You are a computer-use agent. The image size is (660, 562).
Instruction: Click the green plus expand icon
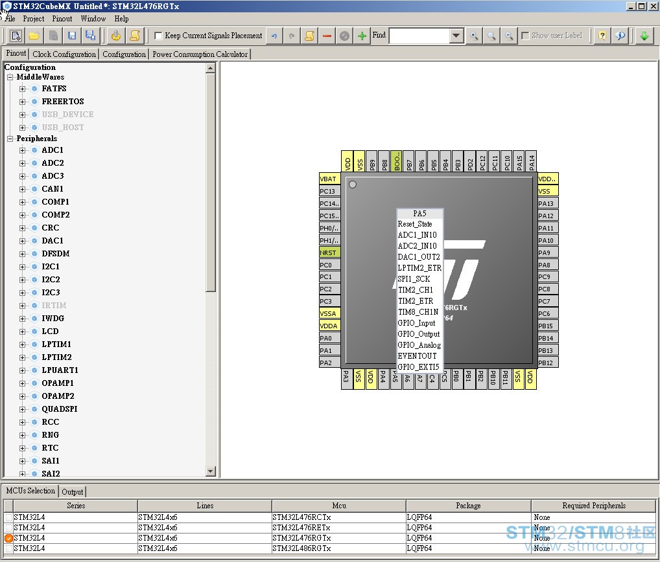[362, 36]
